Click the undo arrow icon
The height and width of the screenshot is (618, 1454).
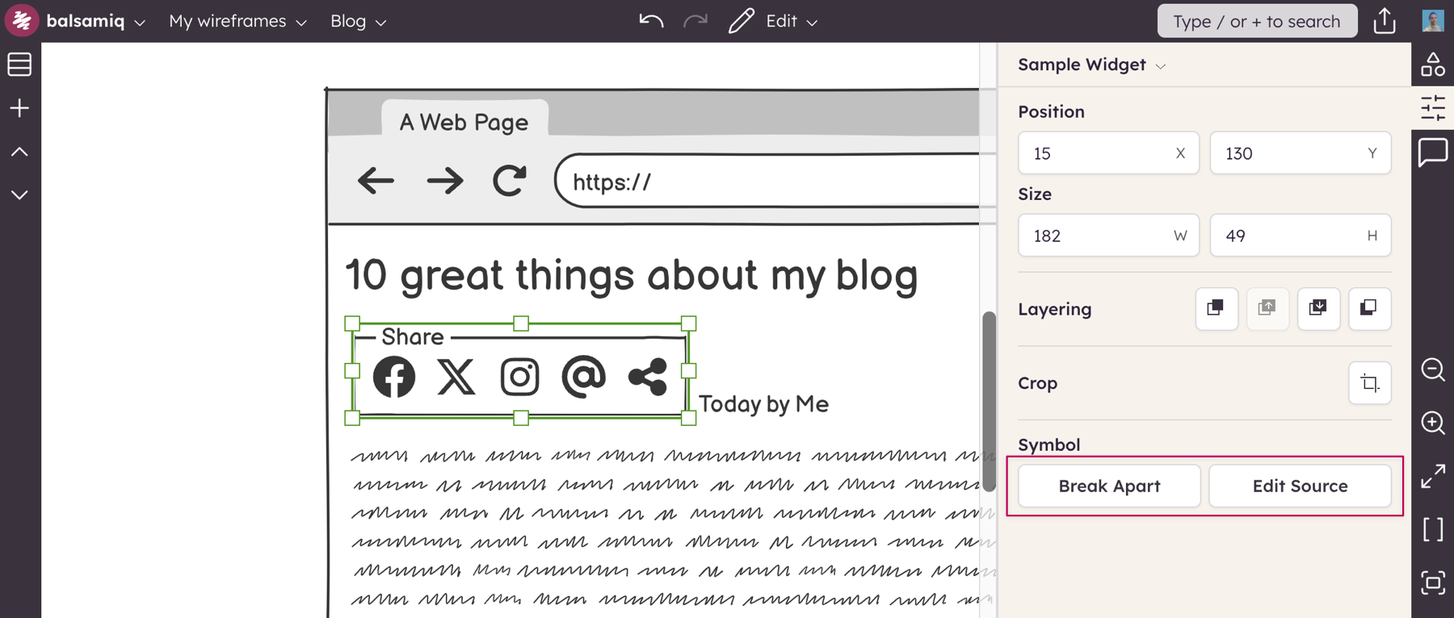pyautogui.click(x=651, y=21)
